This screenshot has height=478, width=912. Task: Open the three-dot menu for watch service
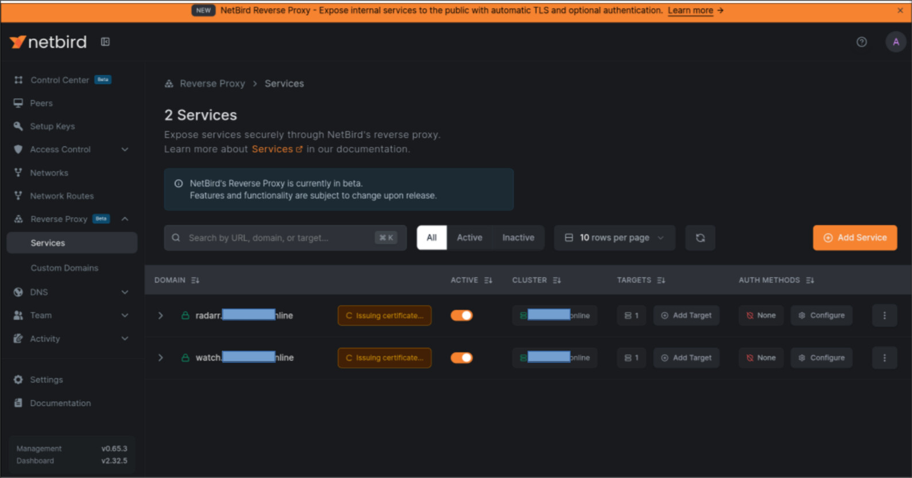(884, 358)
